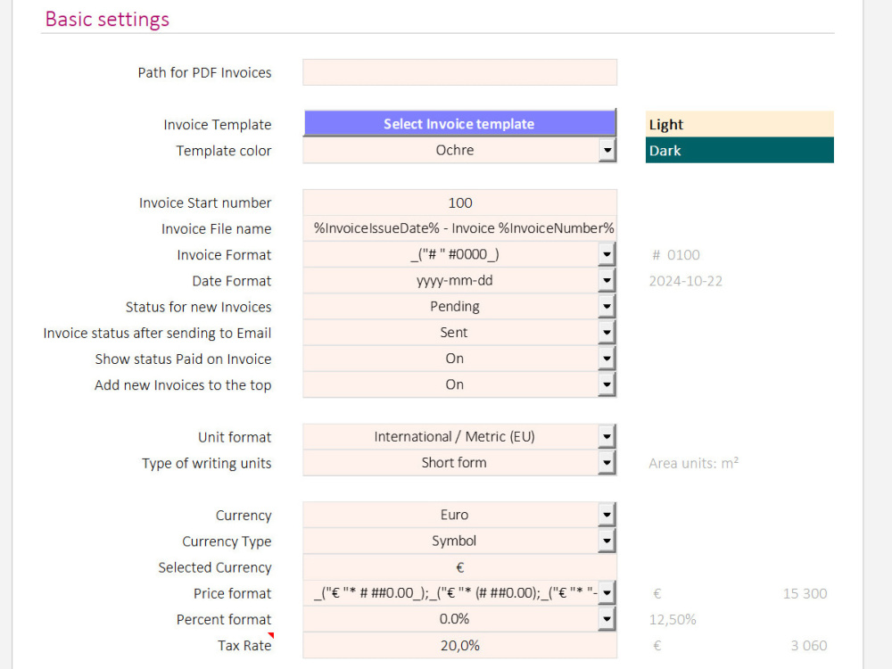Image resolution: width=892 pixels, height=669 pixels.
Task: Expand Status for new Invoices dropdown
Action: [607, 307]
